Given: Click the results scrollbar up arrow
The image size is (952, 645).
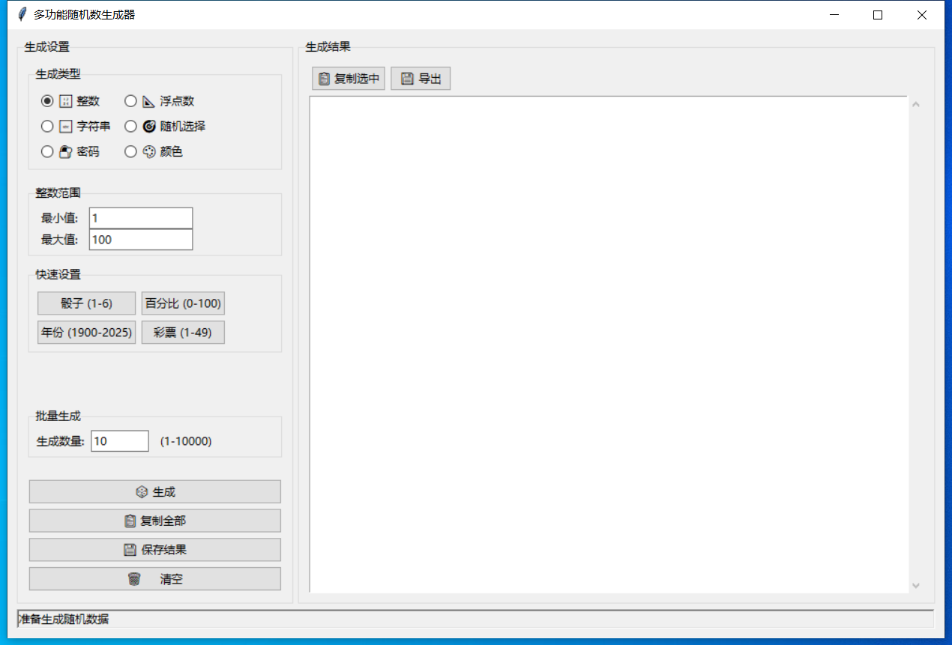Looking at the screenshot, I should pos(915,104).
